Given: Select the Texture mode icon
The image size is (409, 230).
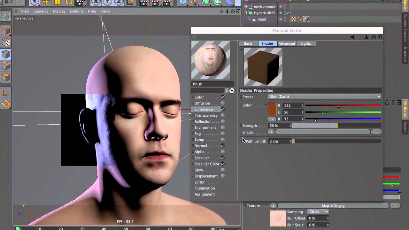Looking at the screenshot, I should [6, 42].
